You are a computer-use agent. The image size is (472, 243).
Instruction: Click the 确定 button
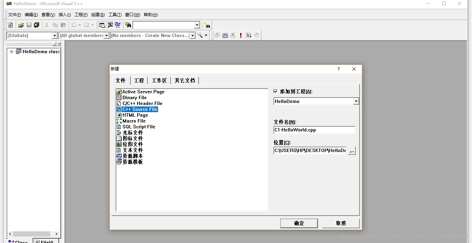[x=299, y=223]
